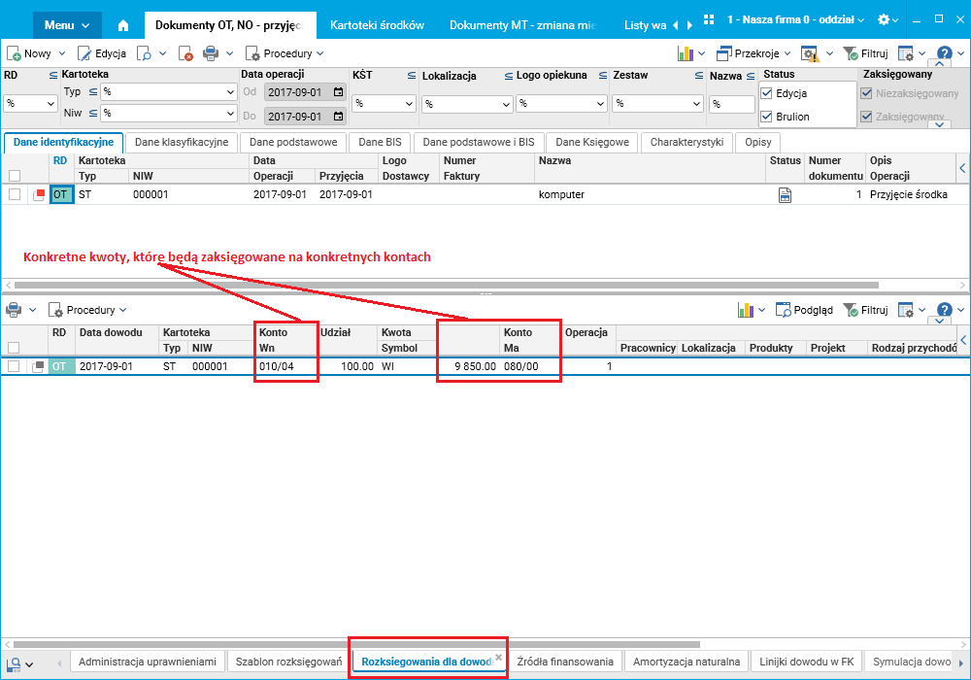Toggle the Brulion status checkbox
This screenshot has height=680, width=971.
(767, 117)
